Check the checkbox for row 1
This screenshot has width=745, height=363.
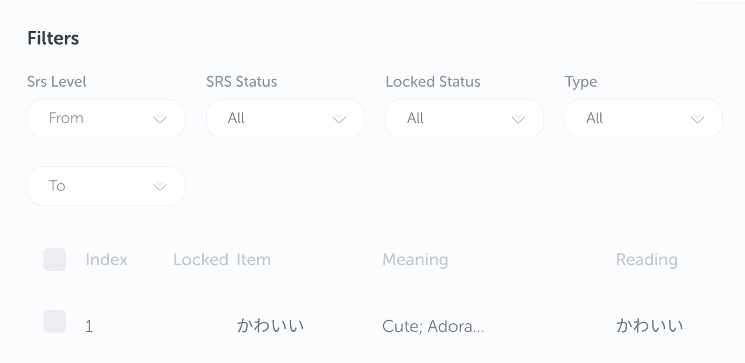(54, 321)
